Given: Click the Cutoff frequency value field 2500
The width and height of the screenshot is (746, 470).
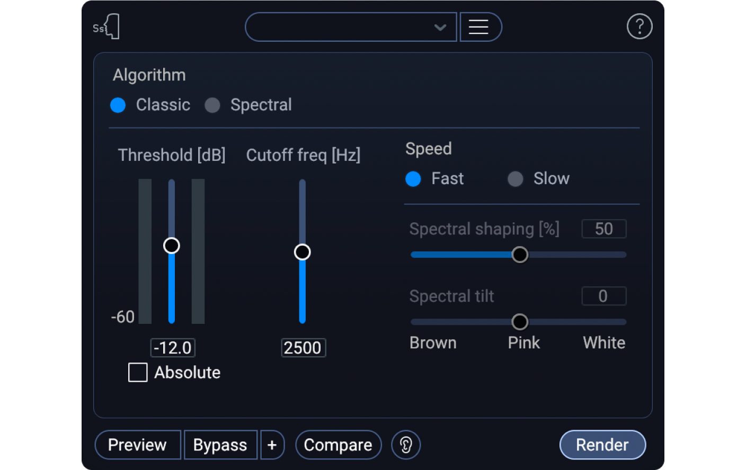Looking at the screenshot, I should pyautogui.click(x=303, y=348).
